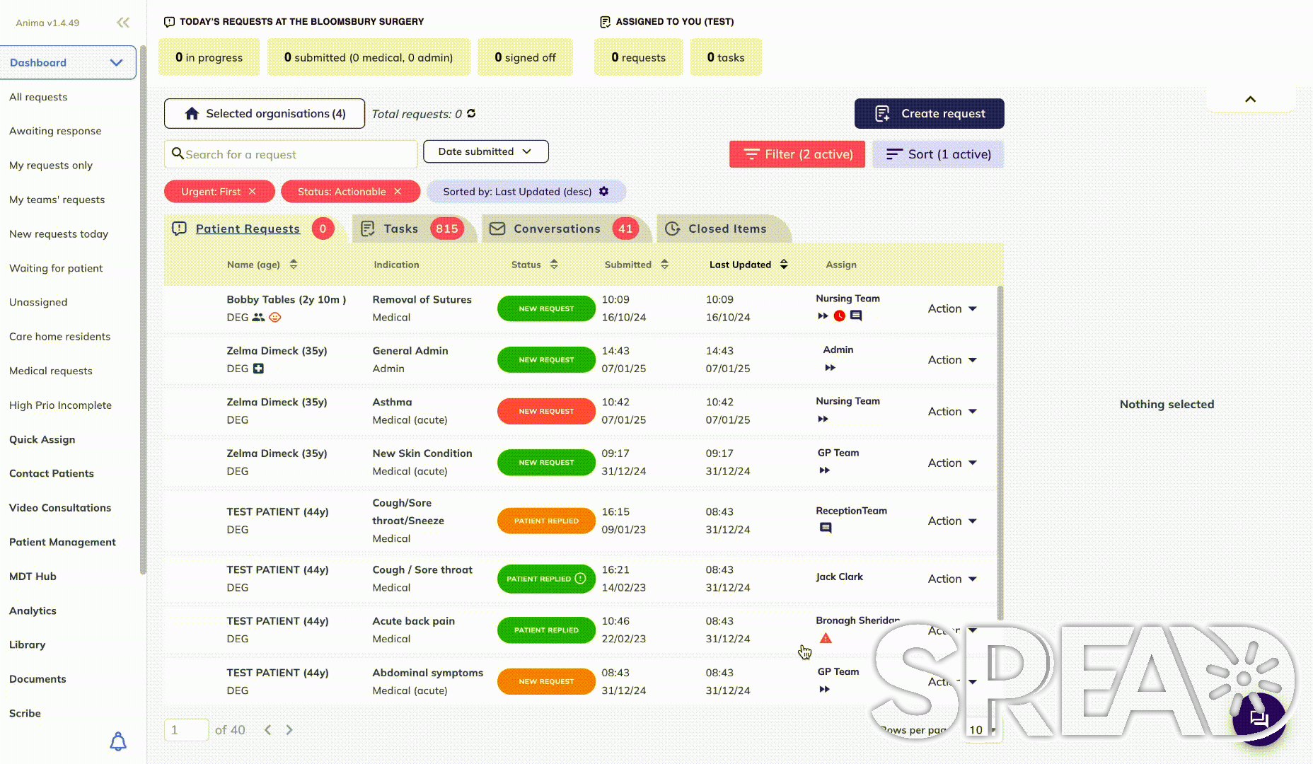The width and height of the screenshot is (1313, 764).
Task: Remove the Status: Actionable filter chip
Action: [398, 191]
